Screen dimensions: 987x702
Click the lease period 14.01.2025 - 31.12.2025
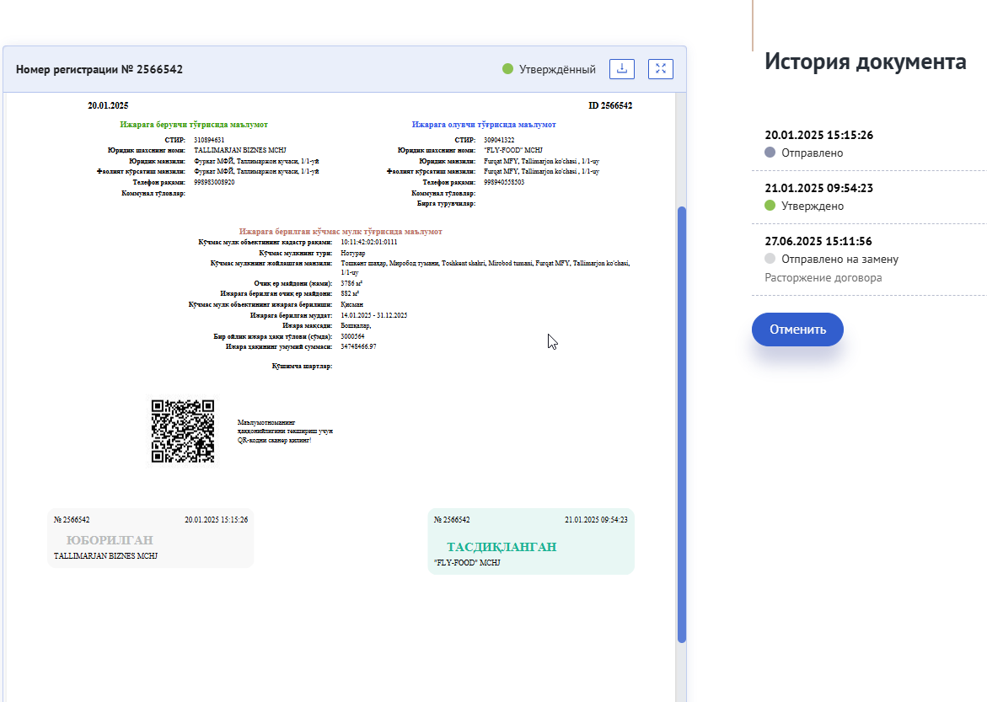374,315
